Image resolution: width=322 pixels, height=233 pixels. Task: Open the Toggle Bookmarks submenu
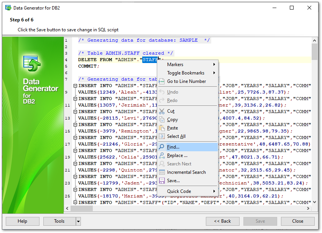[187, 73]
